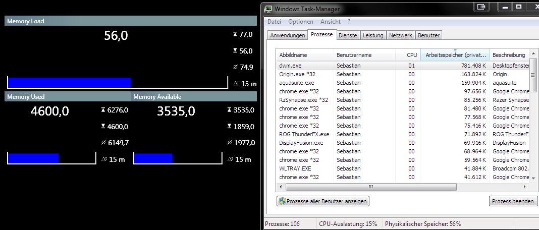Switch to the Anwendungen tab
The image size is (539, 230).
point(287,35)
